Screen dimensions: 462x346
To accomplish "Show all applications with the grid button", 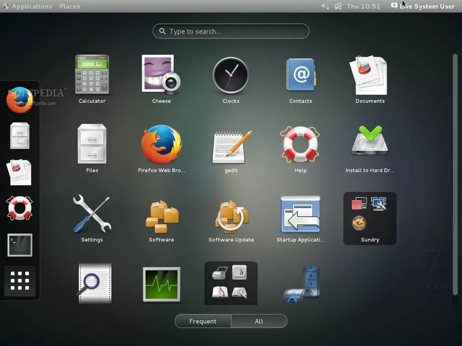I will tap(20, 281).
